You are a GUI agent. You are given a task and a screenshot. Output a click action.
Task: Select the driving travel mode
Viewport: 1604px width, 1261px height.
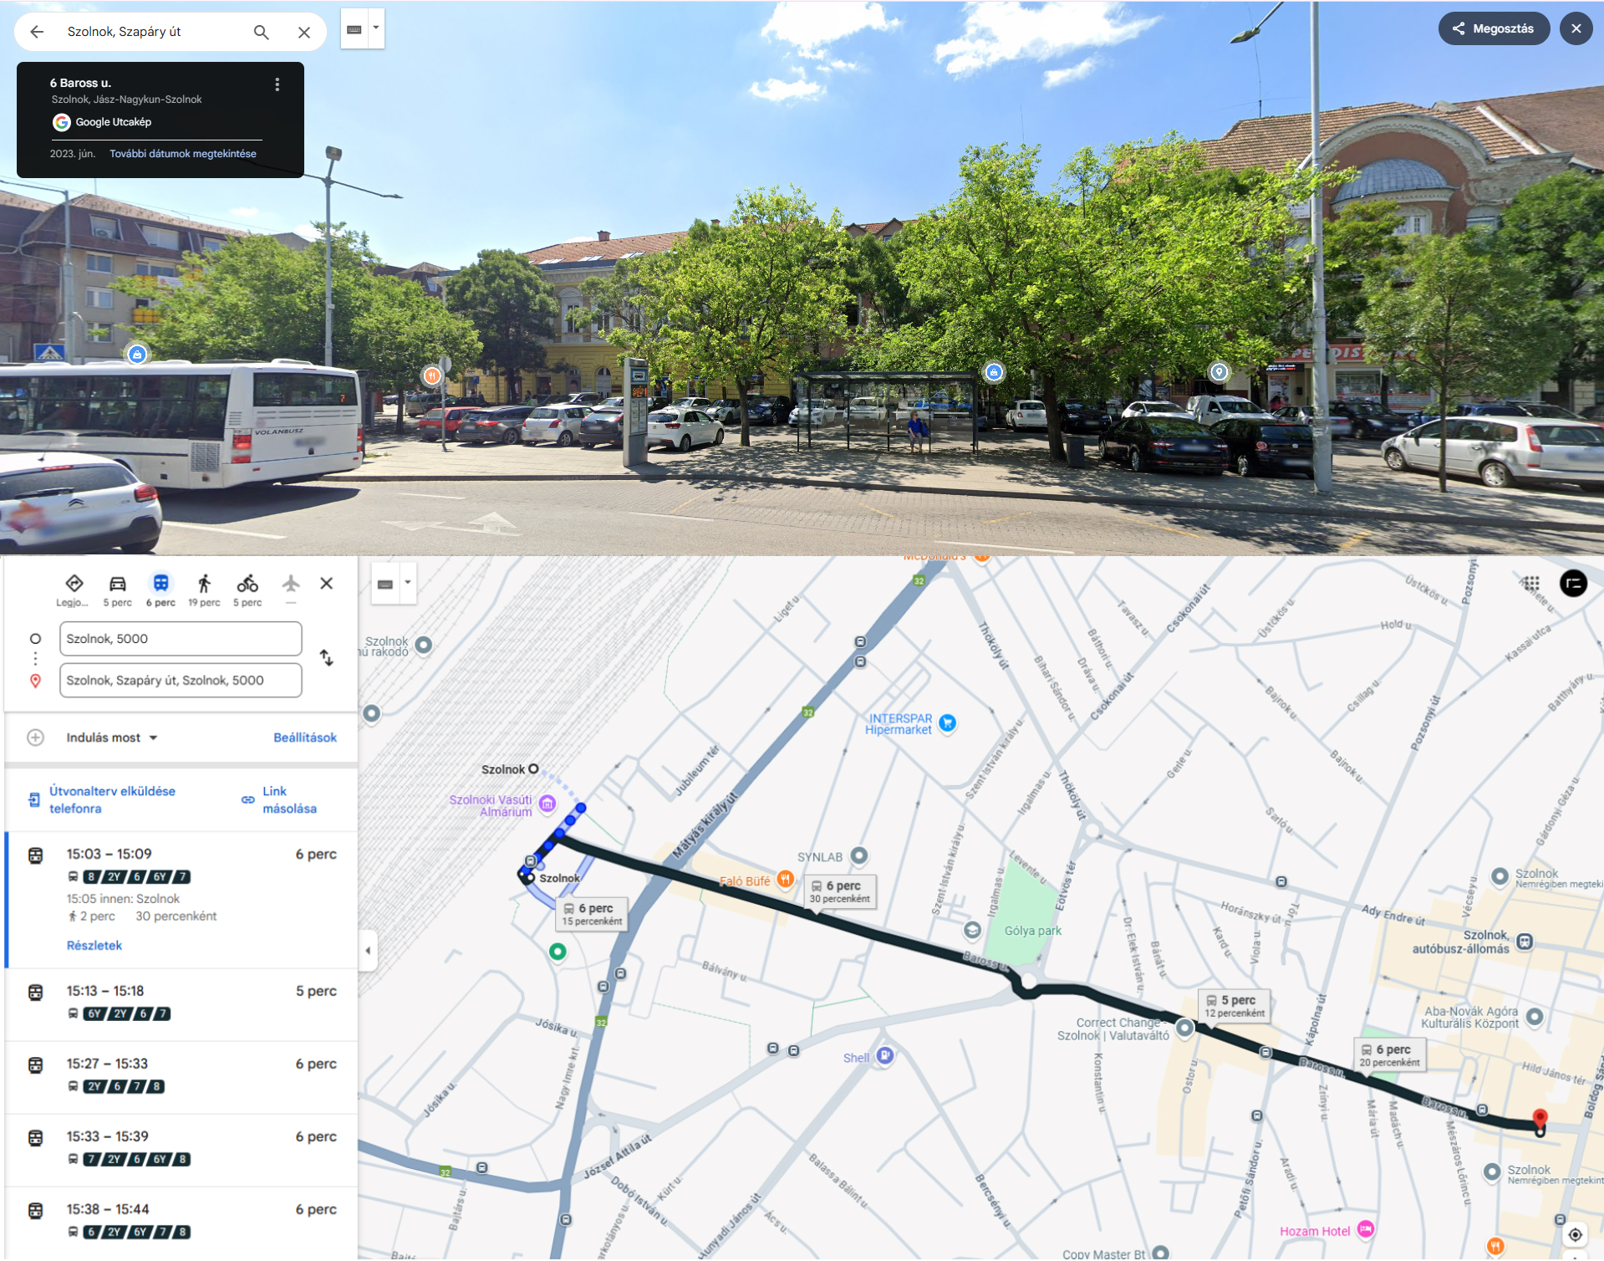click(x=117, y=590)
